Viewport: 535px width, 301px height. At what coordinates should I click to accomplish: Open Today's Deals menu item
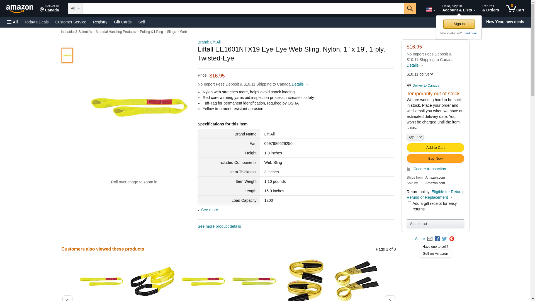(x=37, y=22)
